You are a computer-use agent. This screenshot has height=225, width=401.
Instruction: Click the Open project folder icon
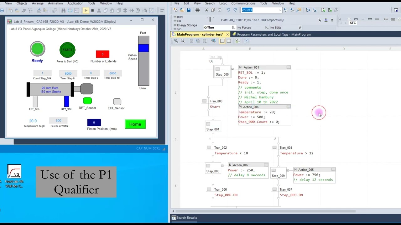click(182, 10)
